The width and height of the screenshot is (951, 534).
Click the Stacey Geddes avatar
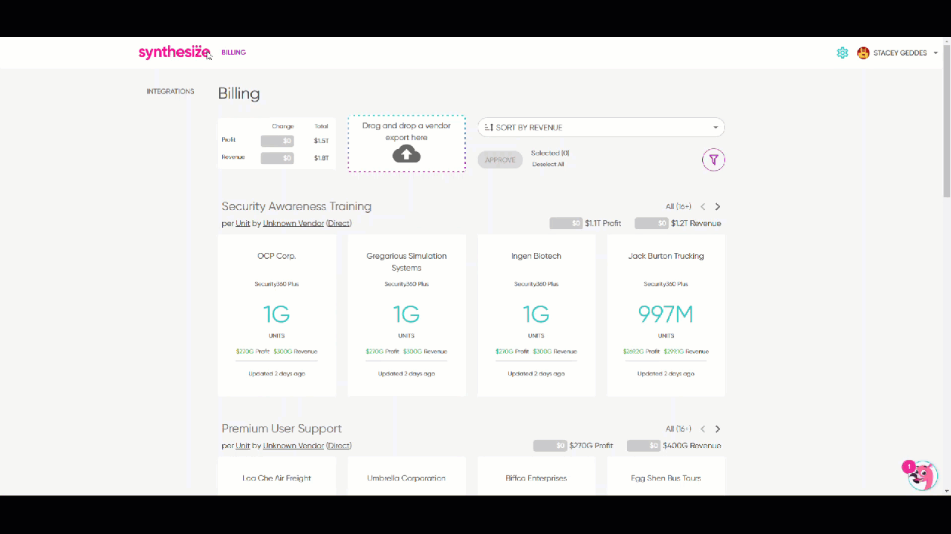tap(863, 53)
